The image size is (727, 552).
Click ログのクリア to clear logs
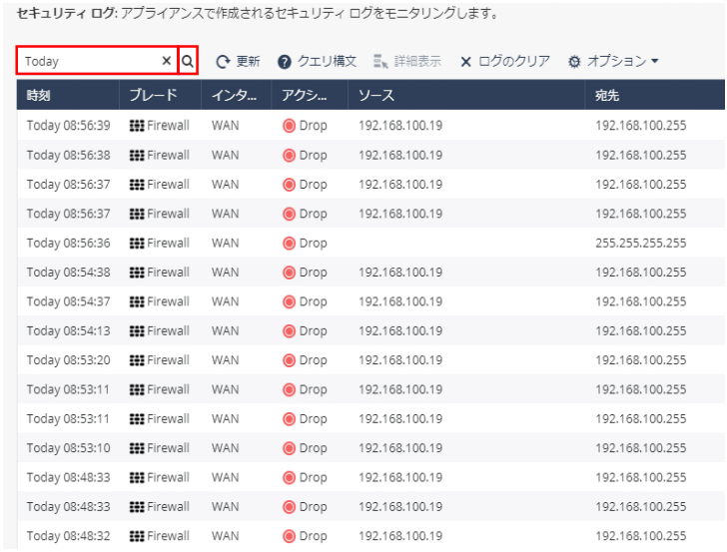504,61
